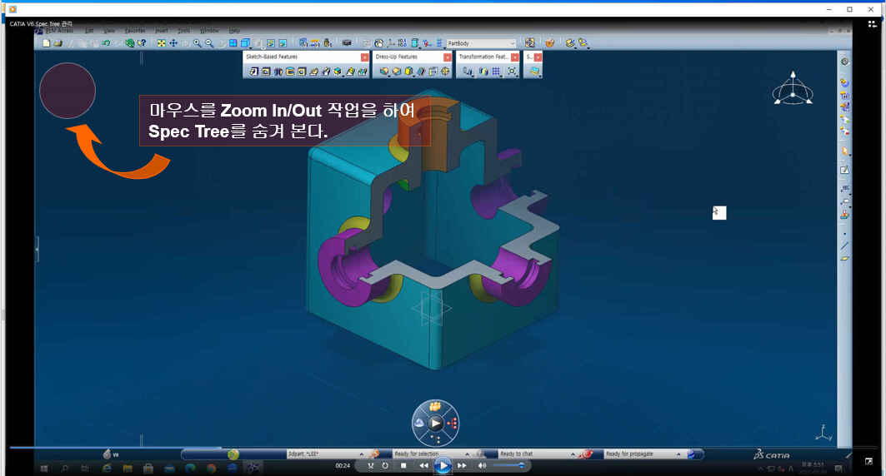Click the first Transformation Features tool icon

point(468,72)
